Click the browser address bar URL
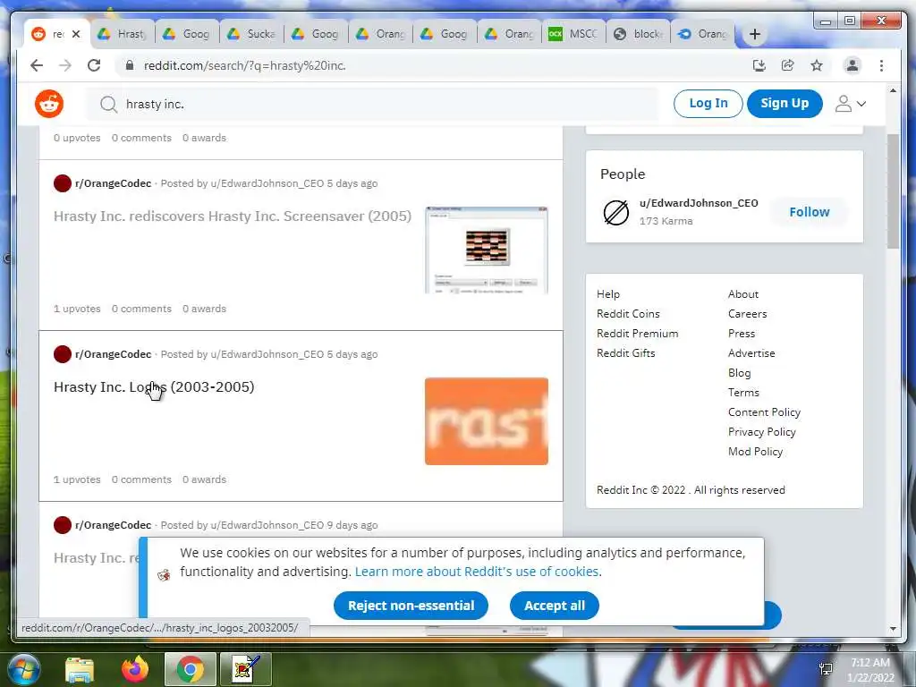Viewport: 916px width, 687px height. pos(245,65)
